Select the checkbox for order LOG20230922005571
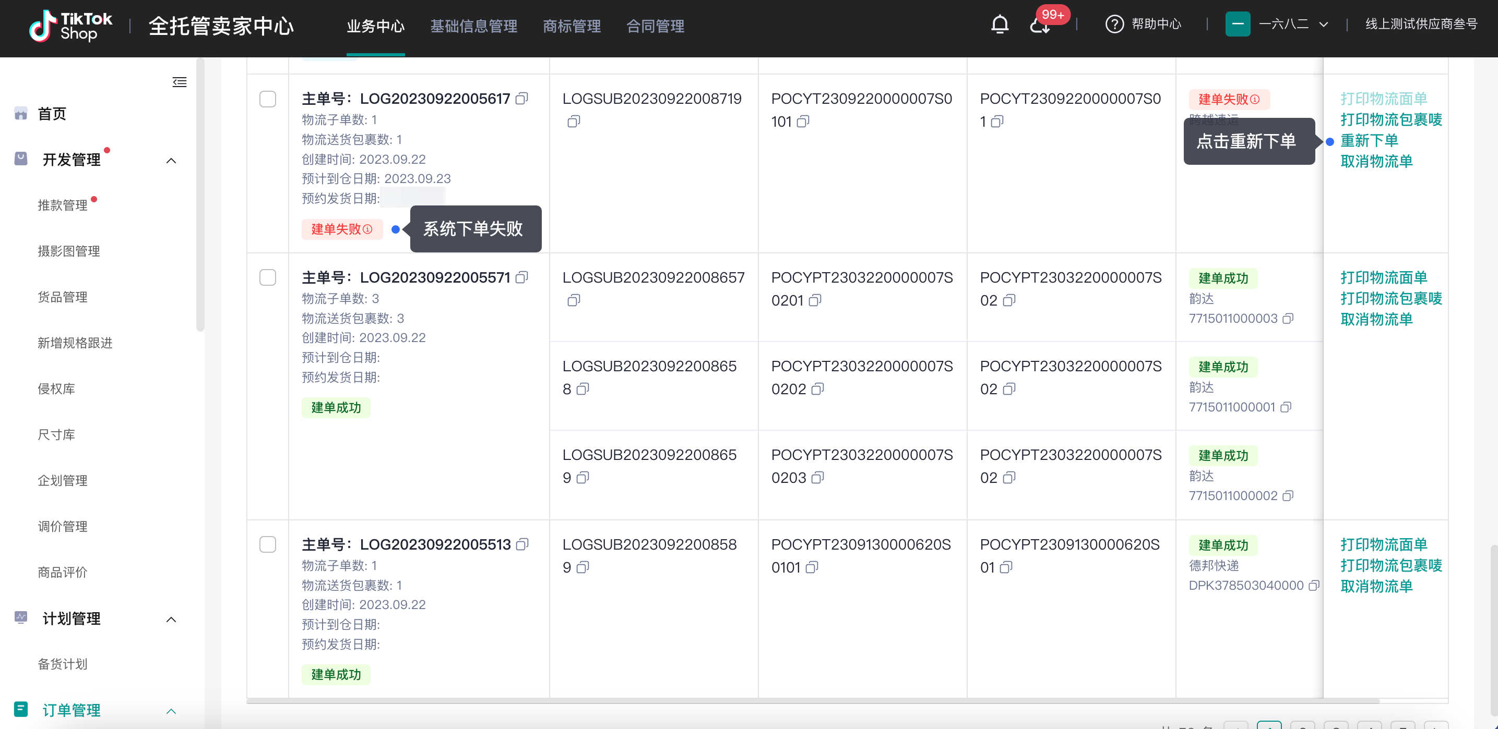 click(x=267, y=277)
